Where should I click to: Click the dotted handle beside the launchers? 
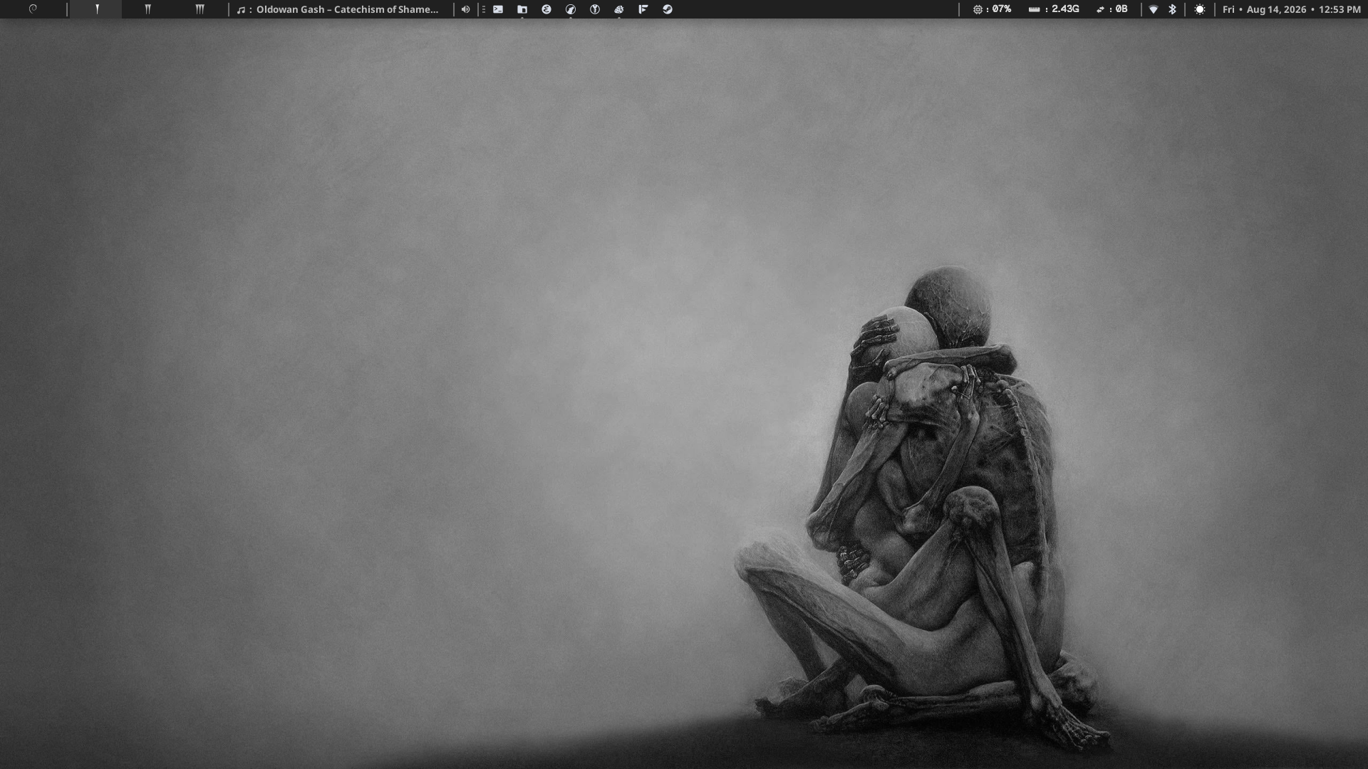pyautogui.click(x=484, y=9)
